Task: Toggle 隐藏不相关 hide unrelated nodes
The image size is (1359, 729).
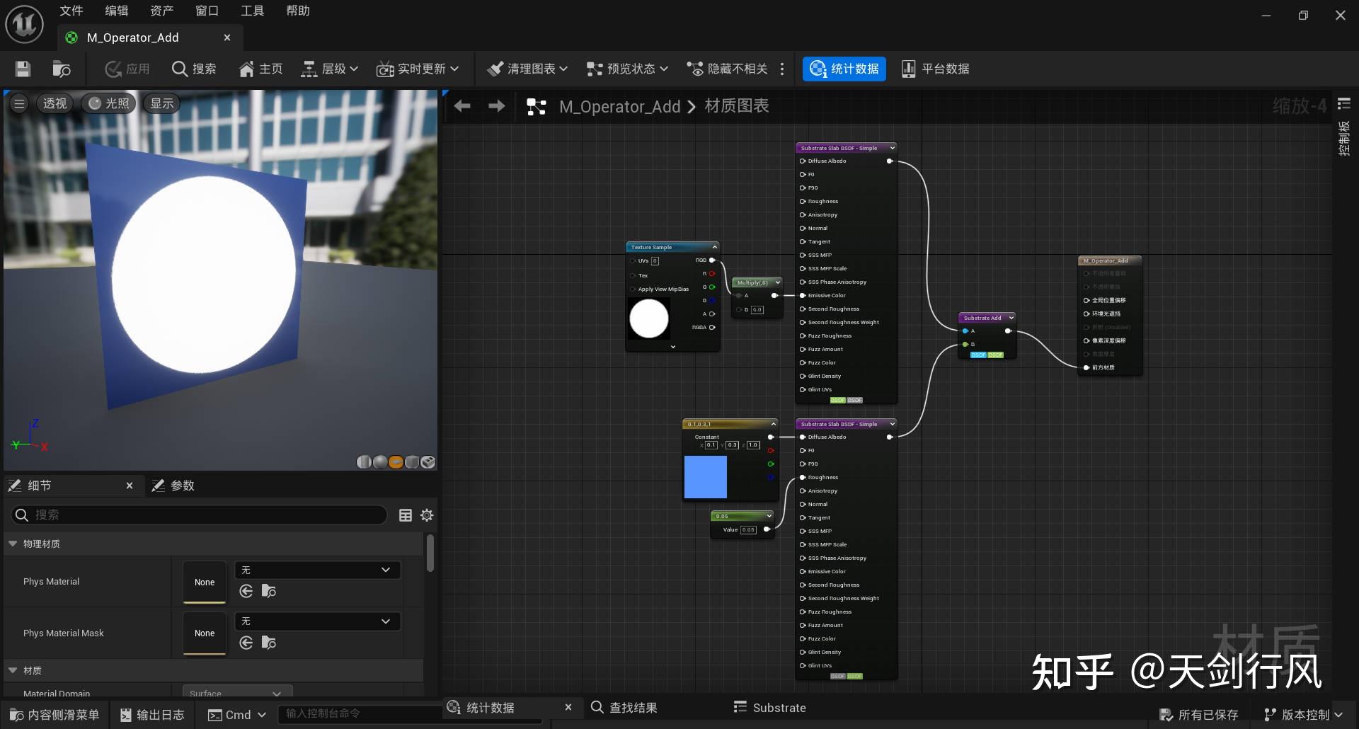Action: click(727, 69)
